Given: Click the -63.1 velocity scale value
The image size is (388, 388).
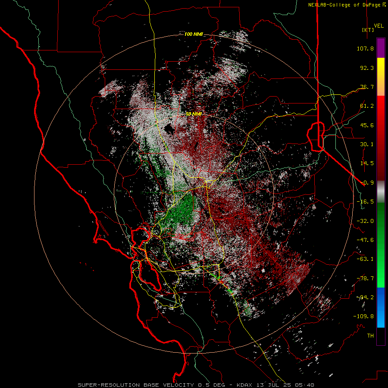Looking at the screenshot, I should (x=365, y=259).
